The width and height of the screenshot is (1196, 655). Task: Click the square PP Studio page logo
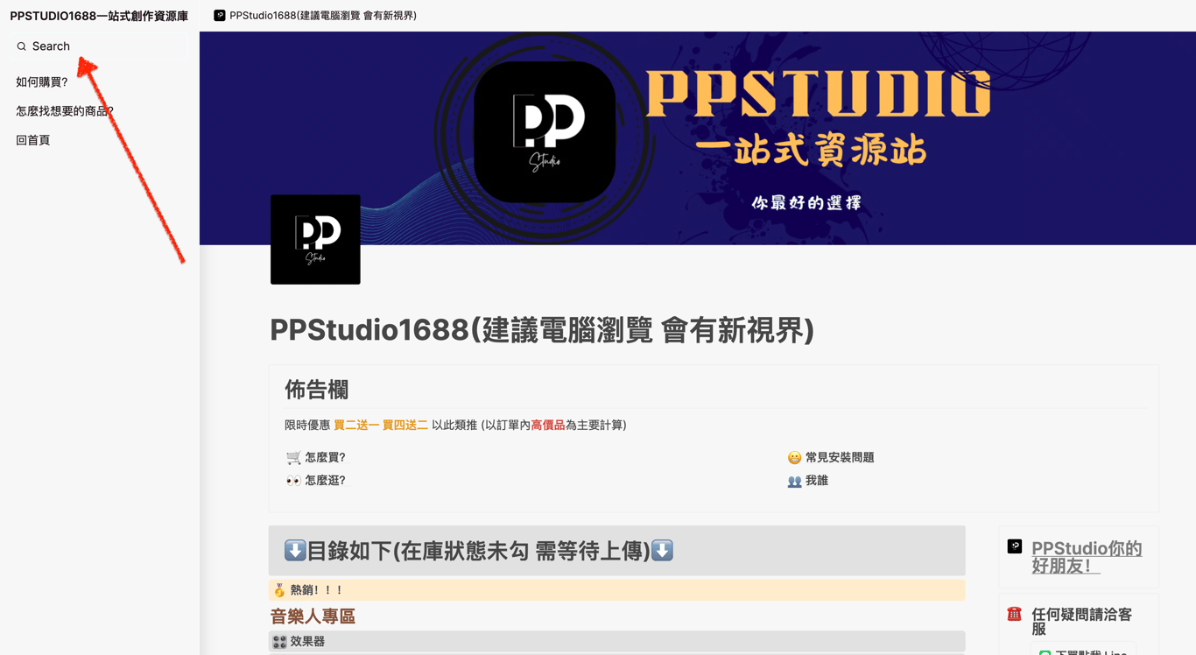click(x=315, y=239)
